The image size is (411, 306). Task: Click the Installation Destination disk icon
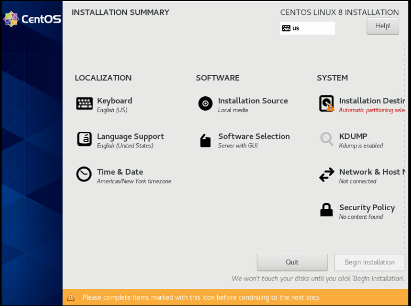pos(326,103)
